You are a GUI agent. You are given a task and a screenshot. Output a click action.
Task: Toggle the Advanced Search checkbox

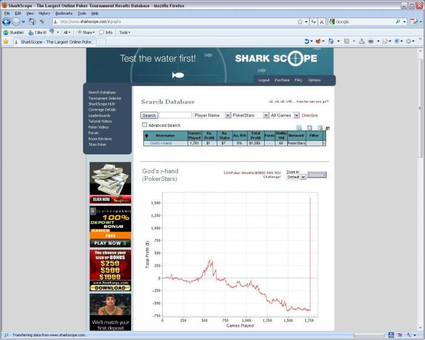coord(144,124)
